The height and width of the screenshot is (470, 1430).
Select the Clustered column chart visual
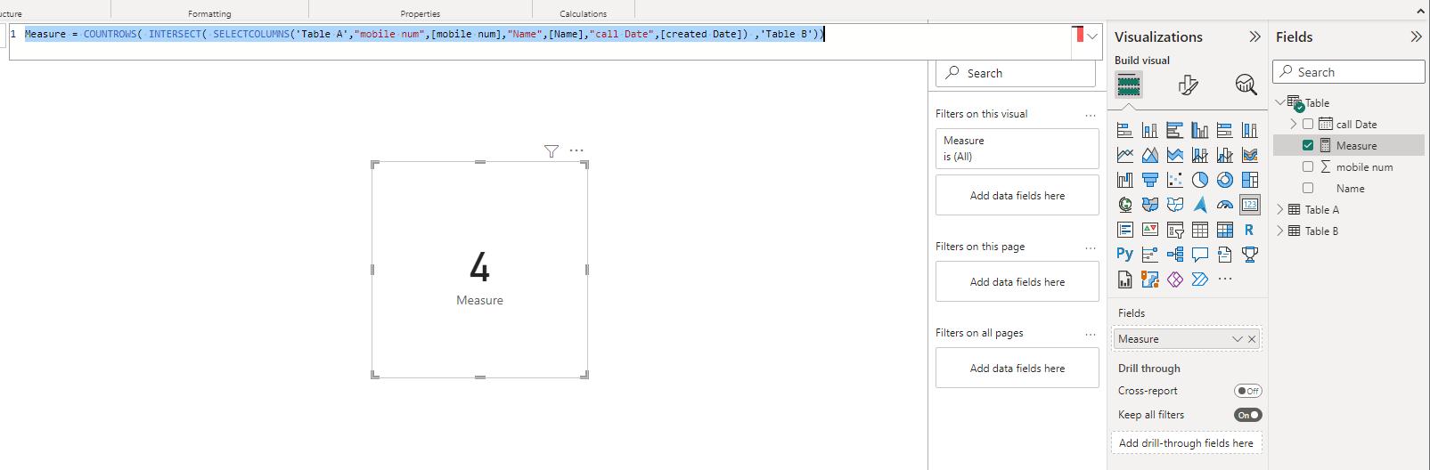pos(1200,130)
